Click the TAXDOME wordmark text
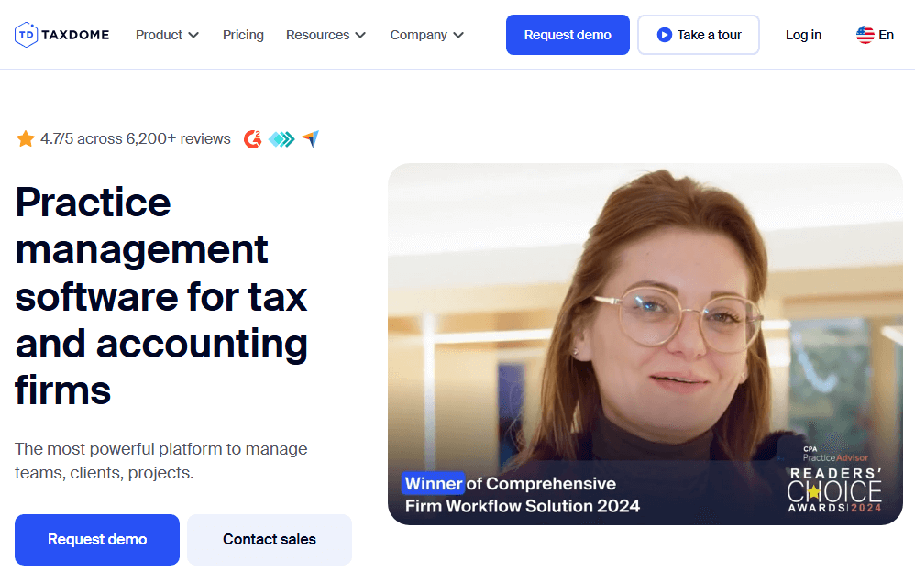 click(x=75, y=35)
